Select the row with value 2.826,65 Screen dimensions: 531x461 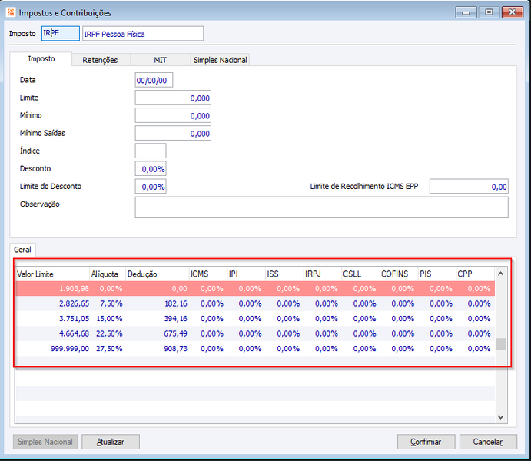(255, 303)
